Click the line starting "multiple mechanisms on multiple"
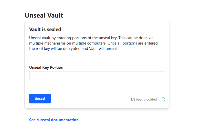201x127 pixels. coord(94,43)
